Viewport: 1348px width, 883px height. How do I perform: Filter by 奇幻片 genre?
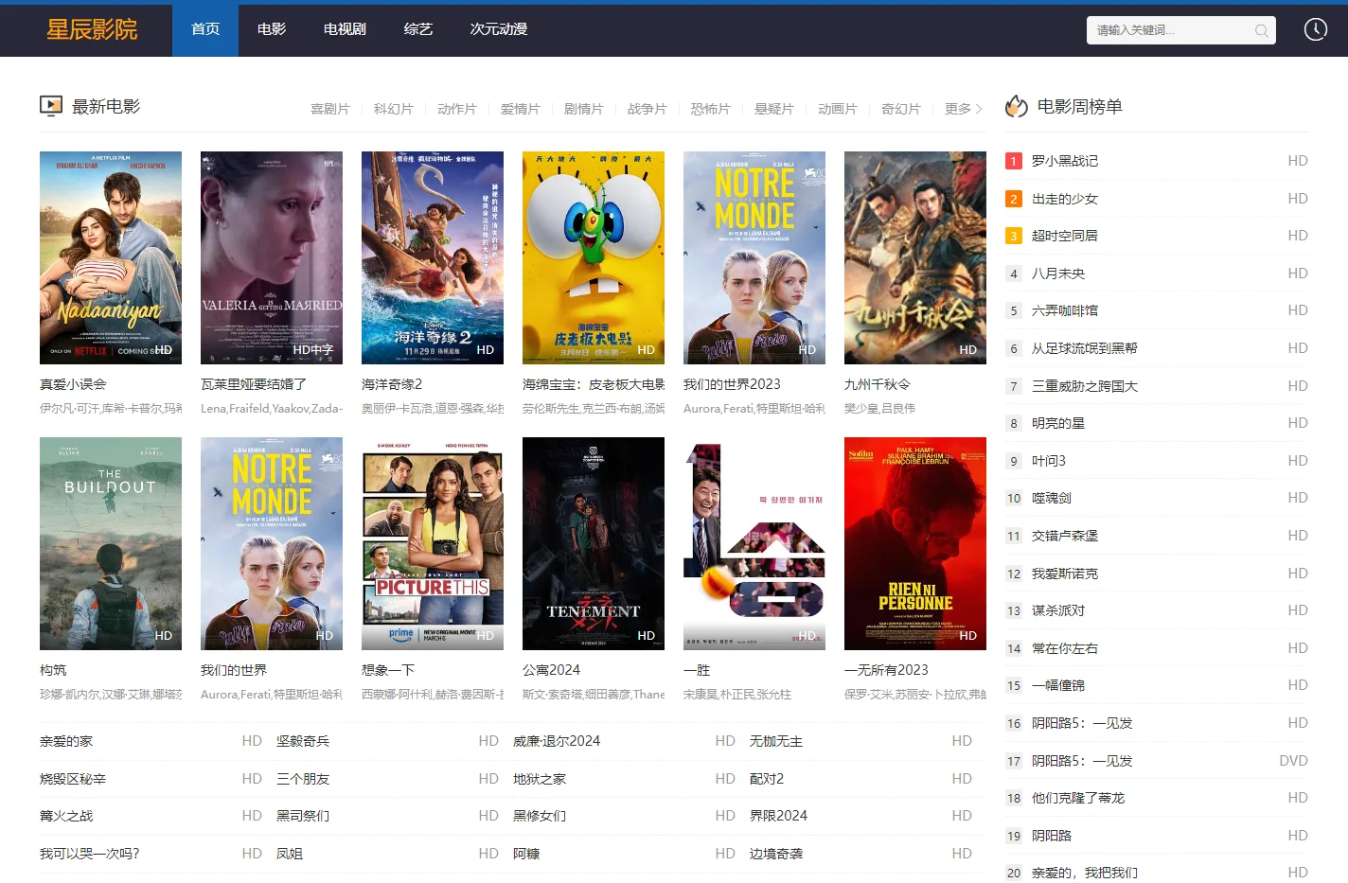tap(901, 109)
